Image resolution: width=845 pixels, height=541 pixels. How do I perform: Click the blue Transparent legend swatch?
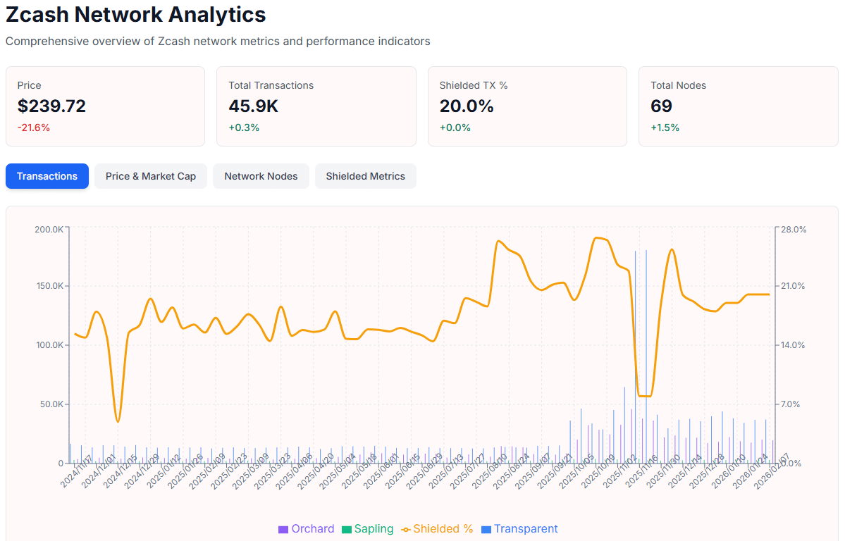(x=488, y=528)
